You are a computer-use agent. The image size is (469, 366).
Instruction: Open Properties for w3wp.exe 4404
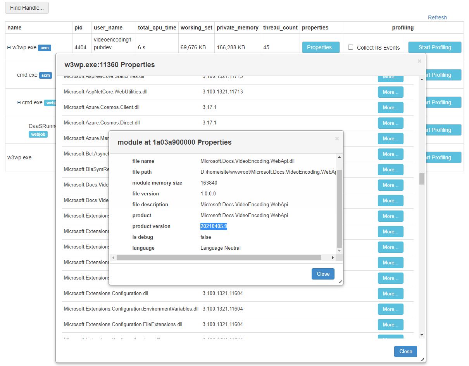tap(321, 47)
